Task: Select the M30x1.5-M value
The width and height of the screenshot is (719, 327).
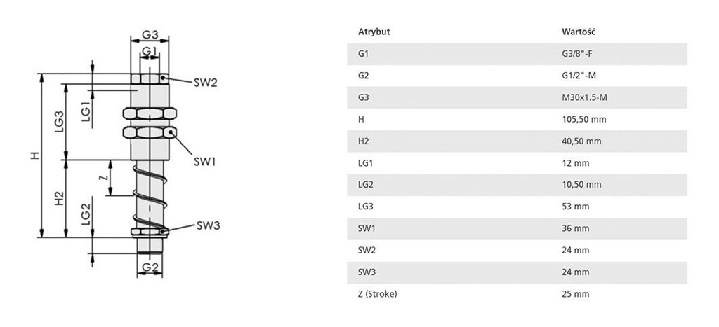Action: point(583,97)
